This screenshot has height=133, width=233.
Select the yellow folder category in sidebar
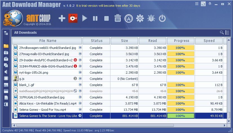coord(6,46)
